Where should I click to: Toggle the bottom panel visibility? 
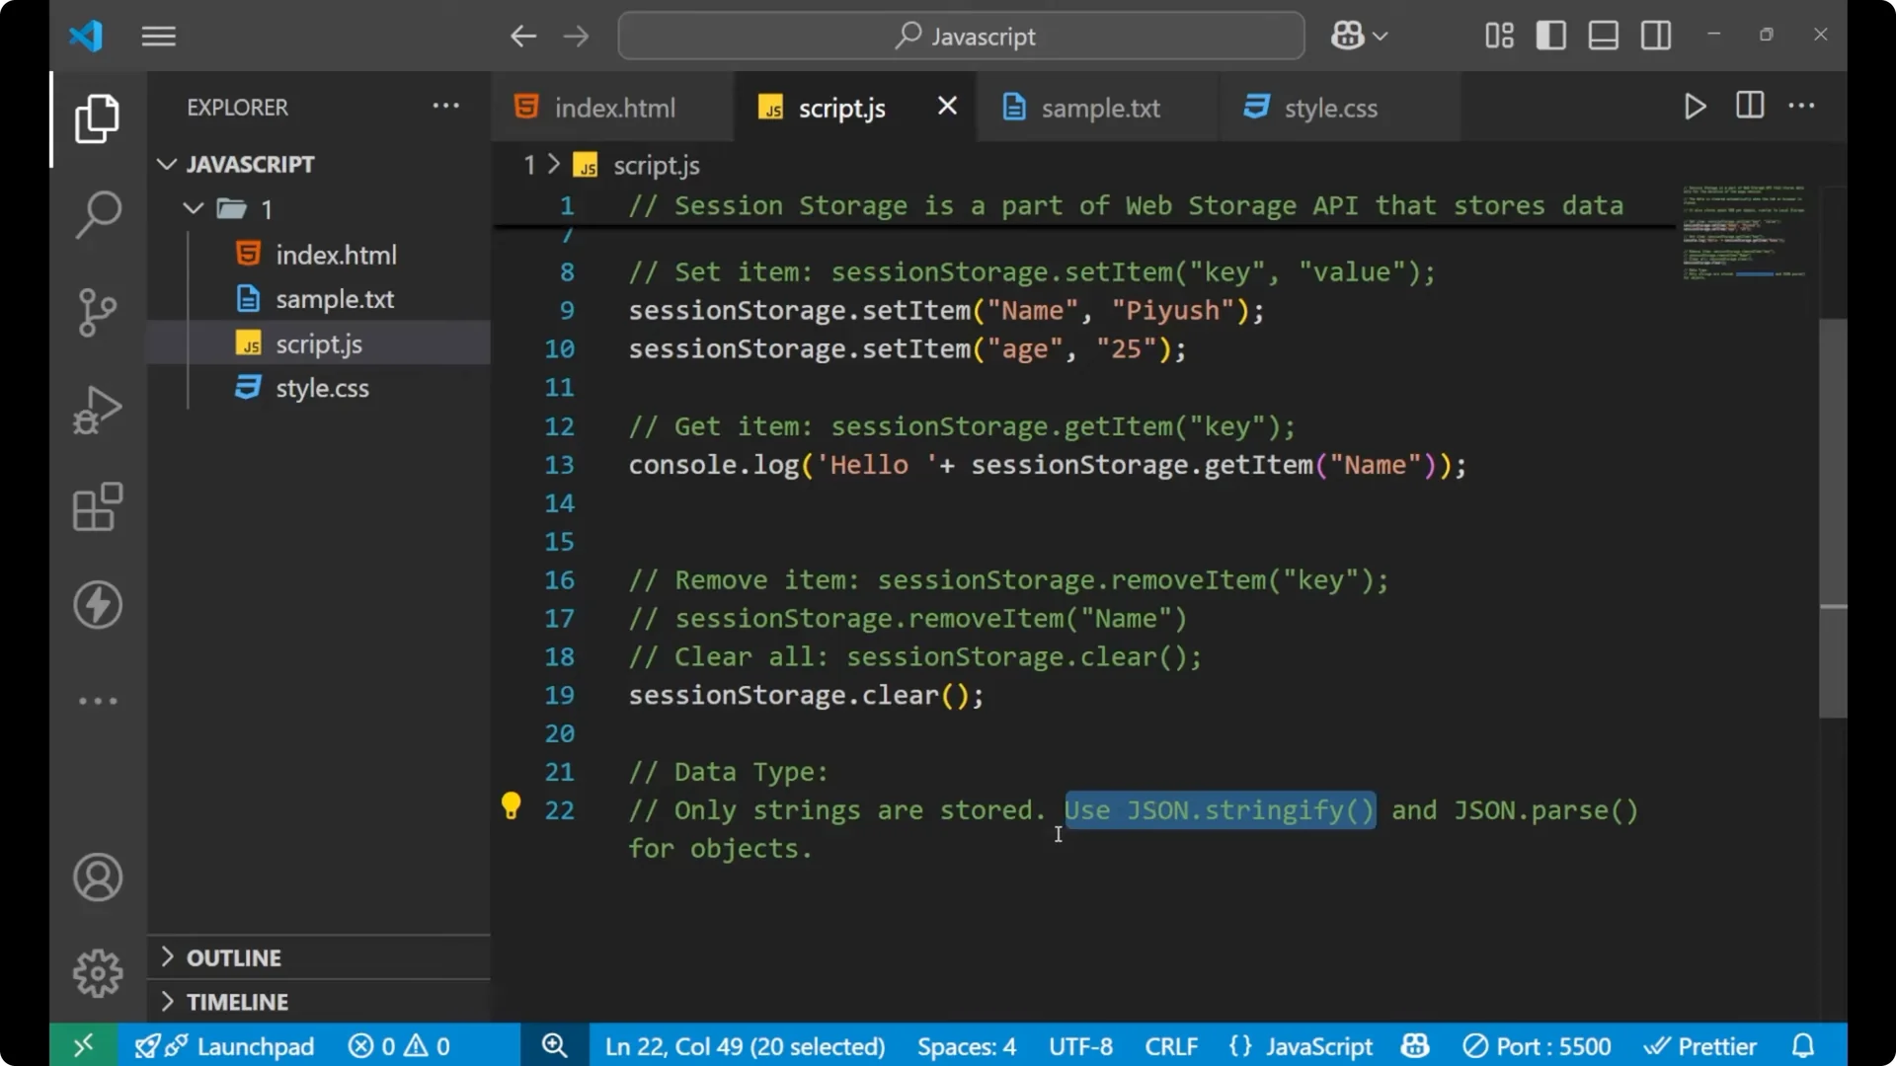1602,35
